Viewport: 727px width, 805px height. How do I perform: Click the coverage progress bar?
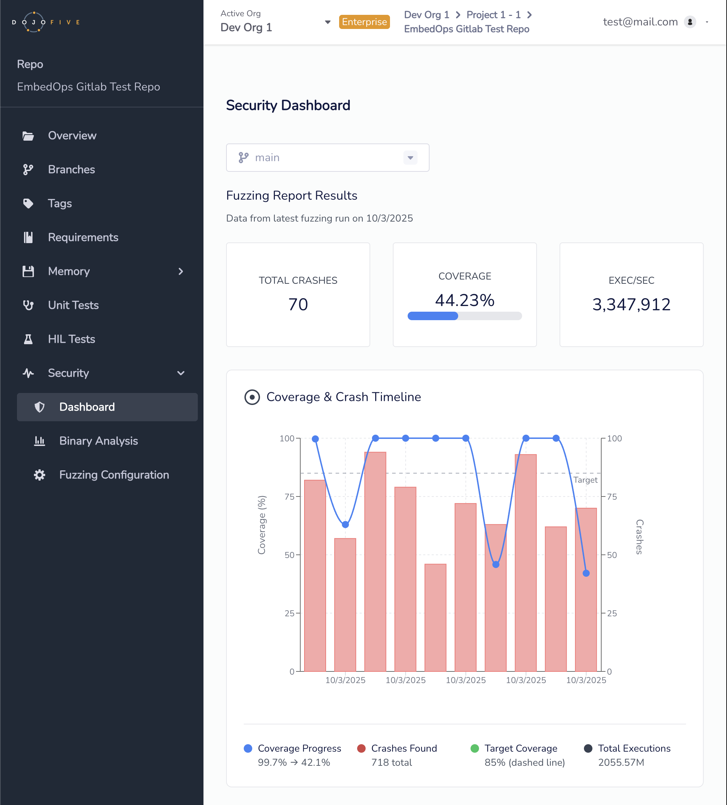coord(464,316)
